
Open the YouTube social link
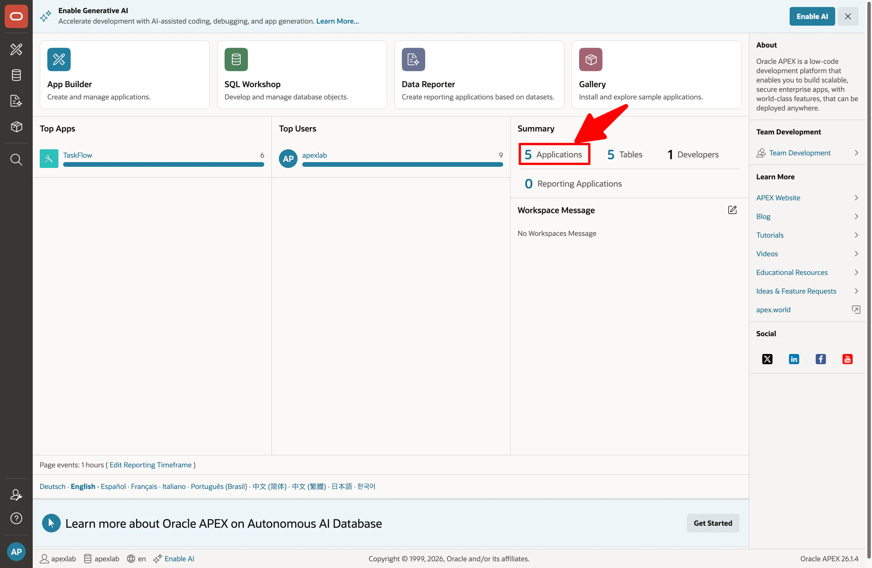coord(847,359)
